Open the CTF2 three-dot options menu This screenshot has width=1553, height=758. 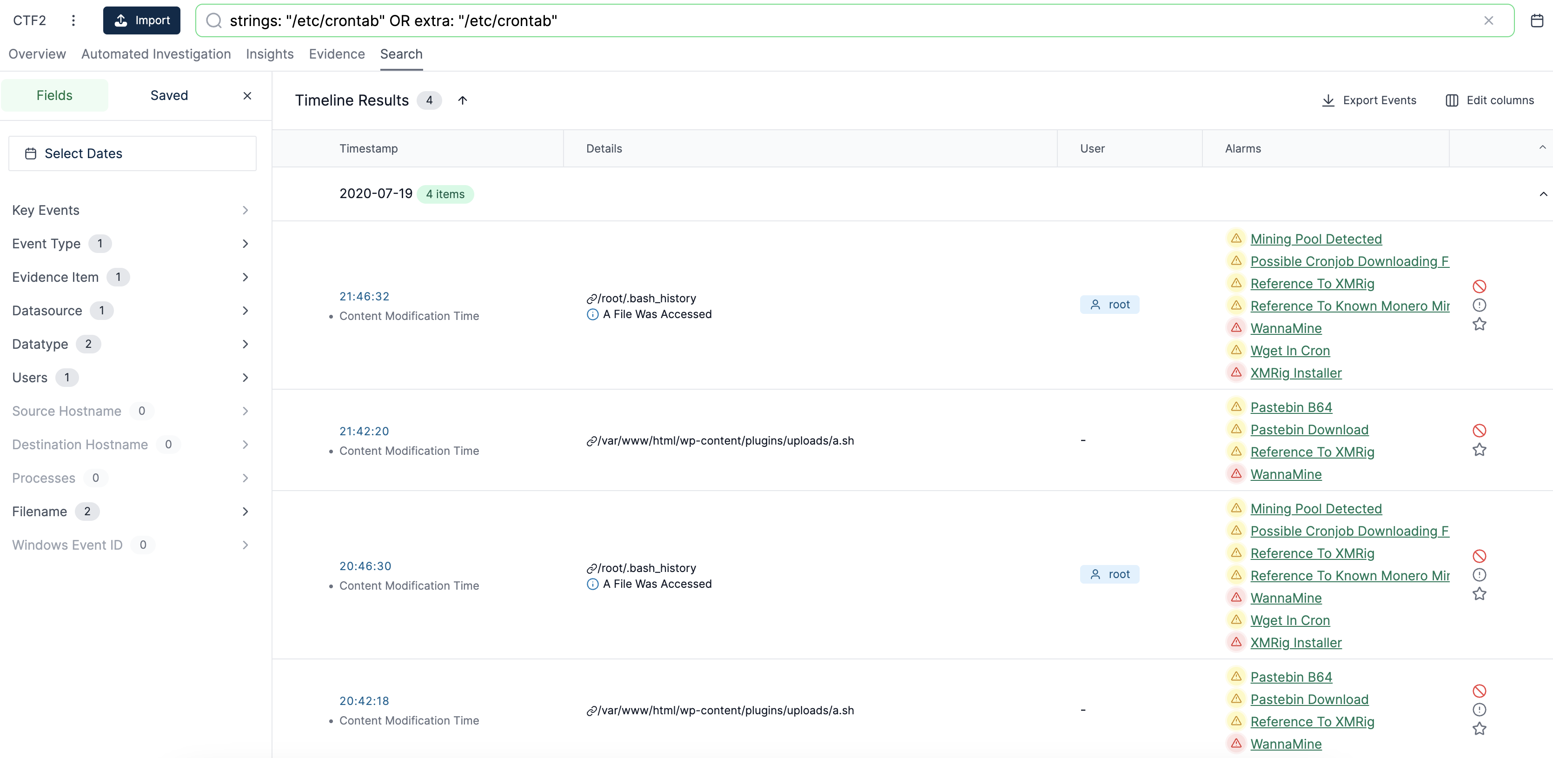pyautogui.click(x=73, y=20)
